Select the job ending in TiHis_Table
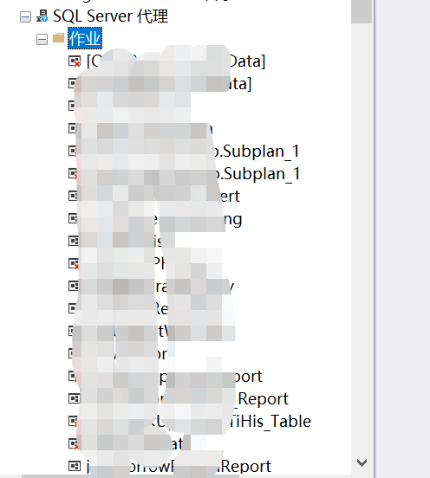This screenshot has width=430, height=478. pos(199,422)
